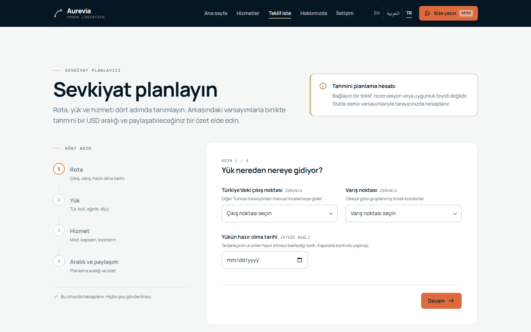Open the calendar picker icon in date field
This screenshot has height=332, width=531.
point(300,260)
